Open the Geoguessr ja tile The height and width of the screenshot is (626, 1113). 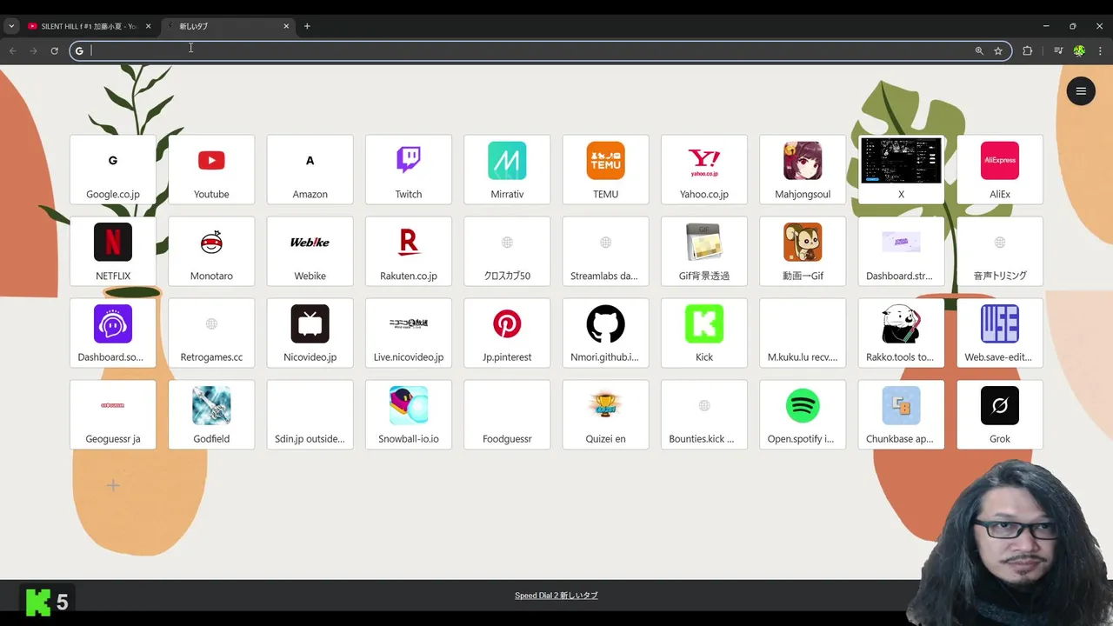(x=113, y=415)
